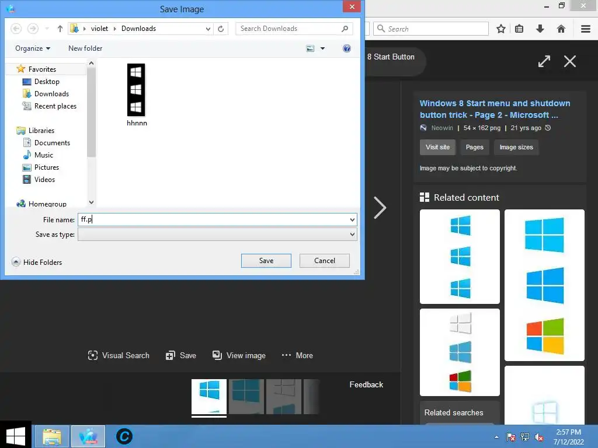
Task: Open related image with white, blue, colored logos
Action: tap(460, 352)
